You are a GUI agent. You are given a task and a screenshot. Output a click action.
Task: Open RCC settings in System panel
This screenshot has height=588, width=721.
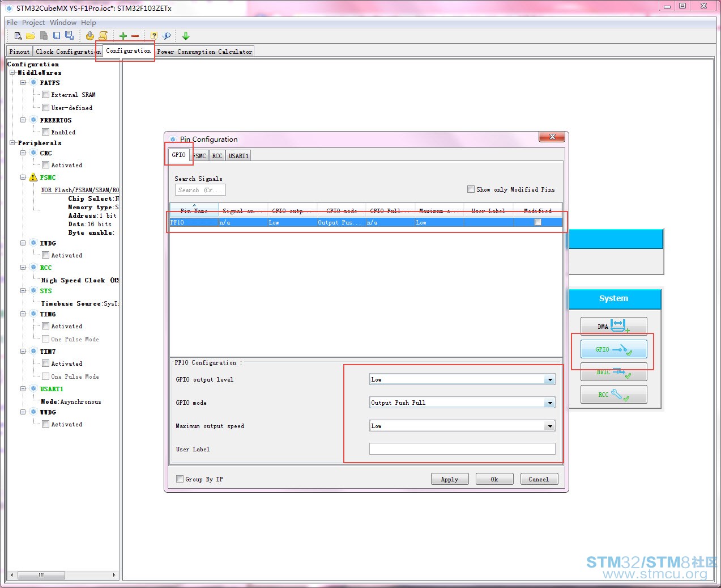tap(613, 395)
